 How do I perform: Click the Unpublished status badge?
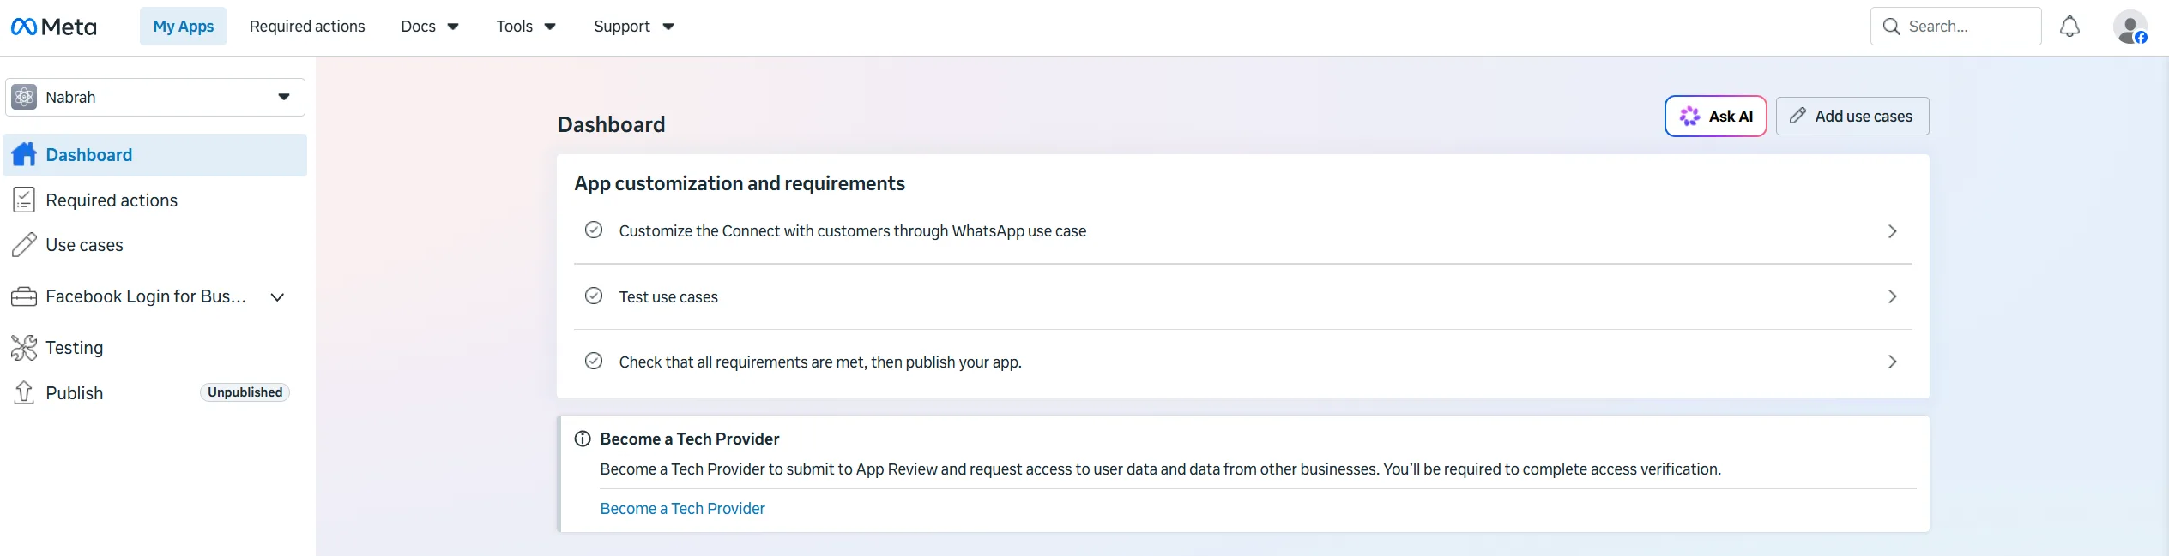(x=245, y=392)
